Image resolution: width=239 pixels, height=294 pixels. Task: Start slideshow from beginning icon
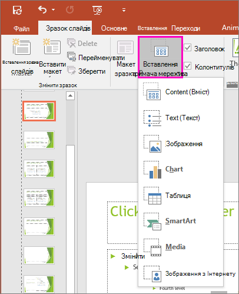coord(97,10)
